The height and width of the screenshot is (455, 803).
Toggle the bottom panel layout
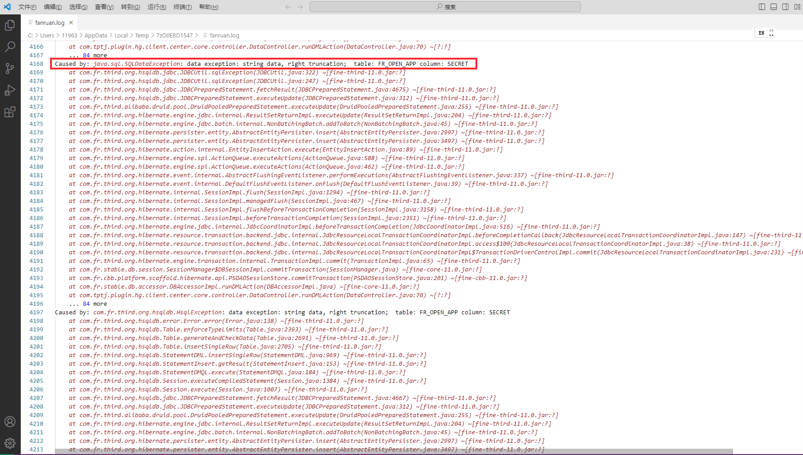click(x=774, y=7)
